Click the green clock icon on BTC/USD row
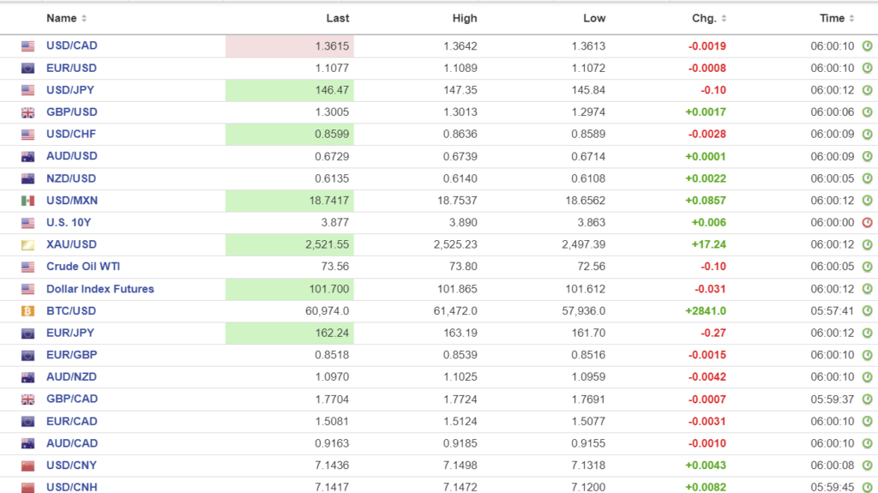The width and height of the screenshot is (878, 493). (867, 311)
